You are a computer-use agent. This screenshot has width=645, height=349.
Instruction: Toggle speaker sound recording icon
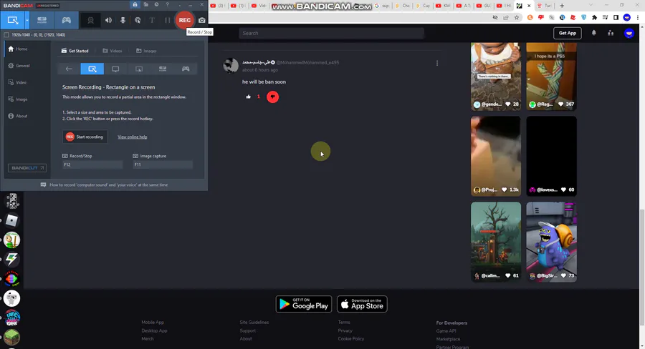click(108, 20)
